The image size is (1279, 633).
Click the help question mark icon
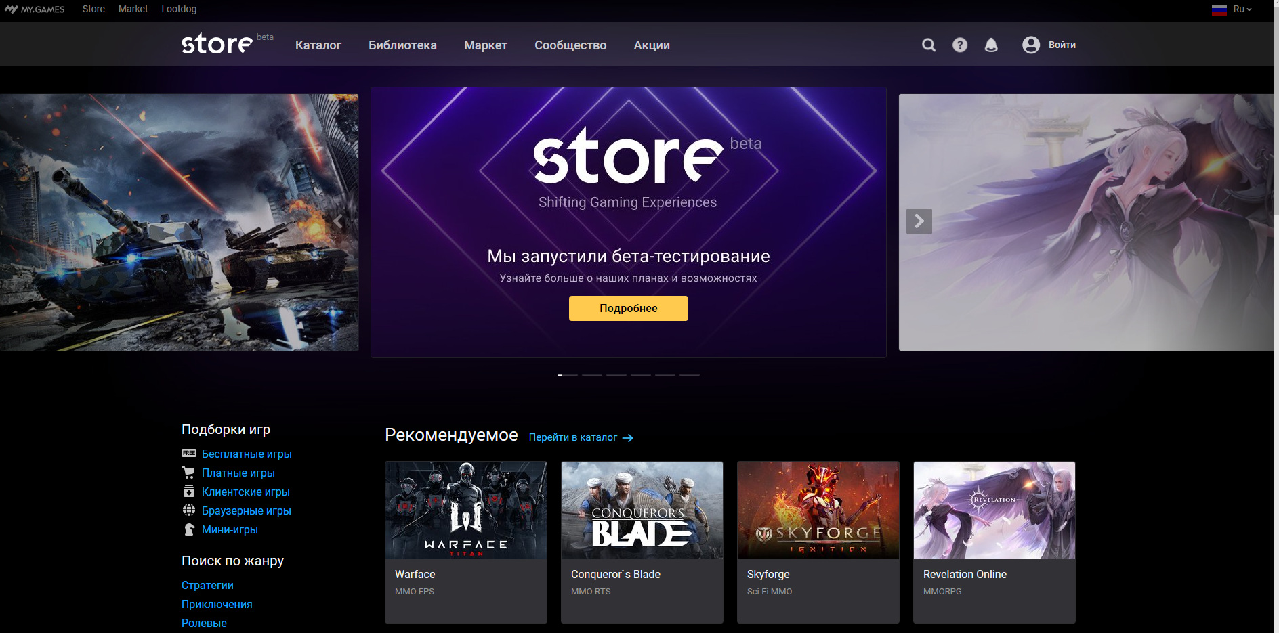click(x=960, y=45)
